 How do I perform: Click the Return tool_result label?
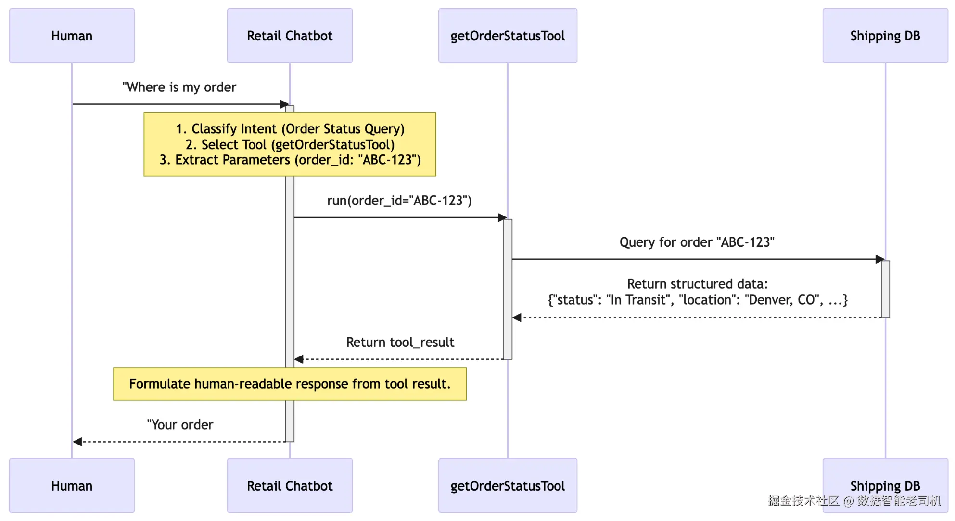coord(400,342)
